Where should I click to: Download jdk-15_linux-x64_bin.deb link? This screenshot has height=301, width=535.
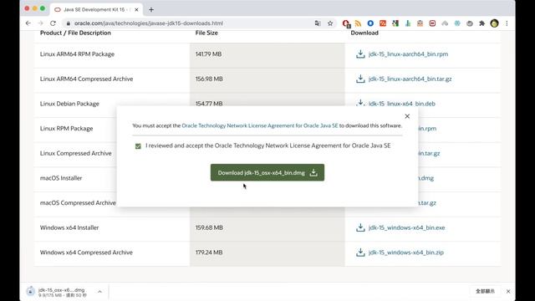point(401,104)
